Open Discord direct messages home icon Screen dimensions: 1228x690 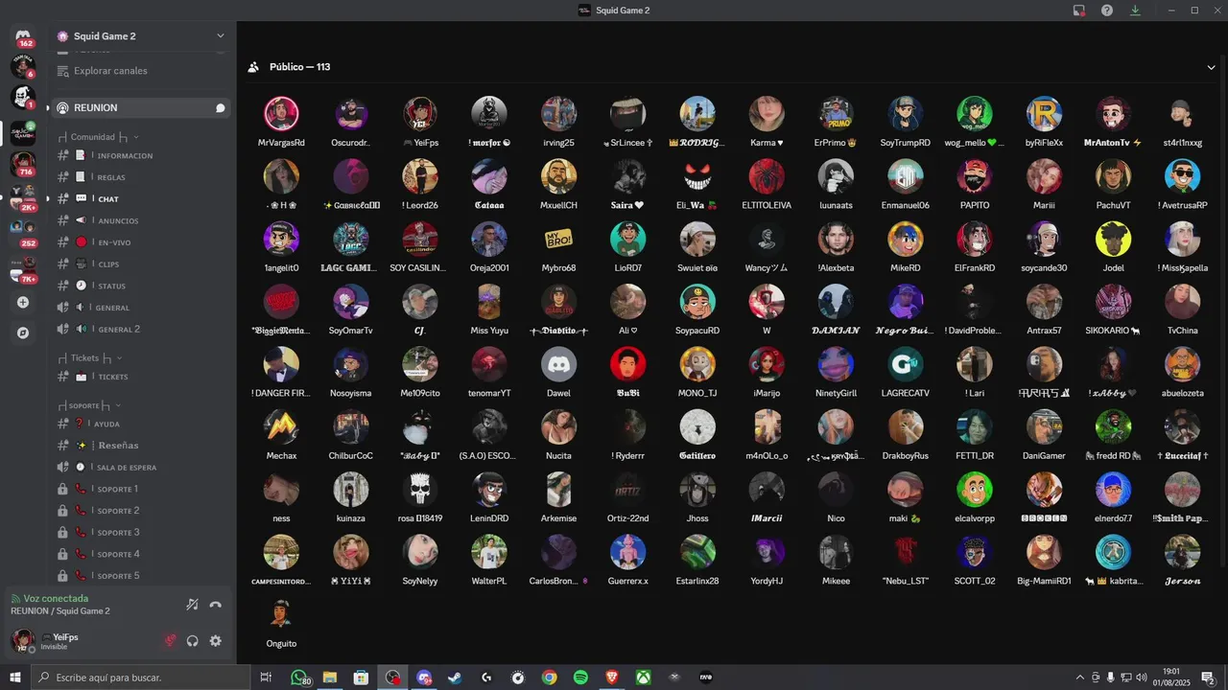point(23,36)
